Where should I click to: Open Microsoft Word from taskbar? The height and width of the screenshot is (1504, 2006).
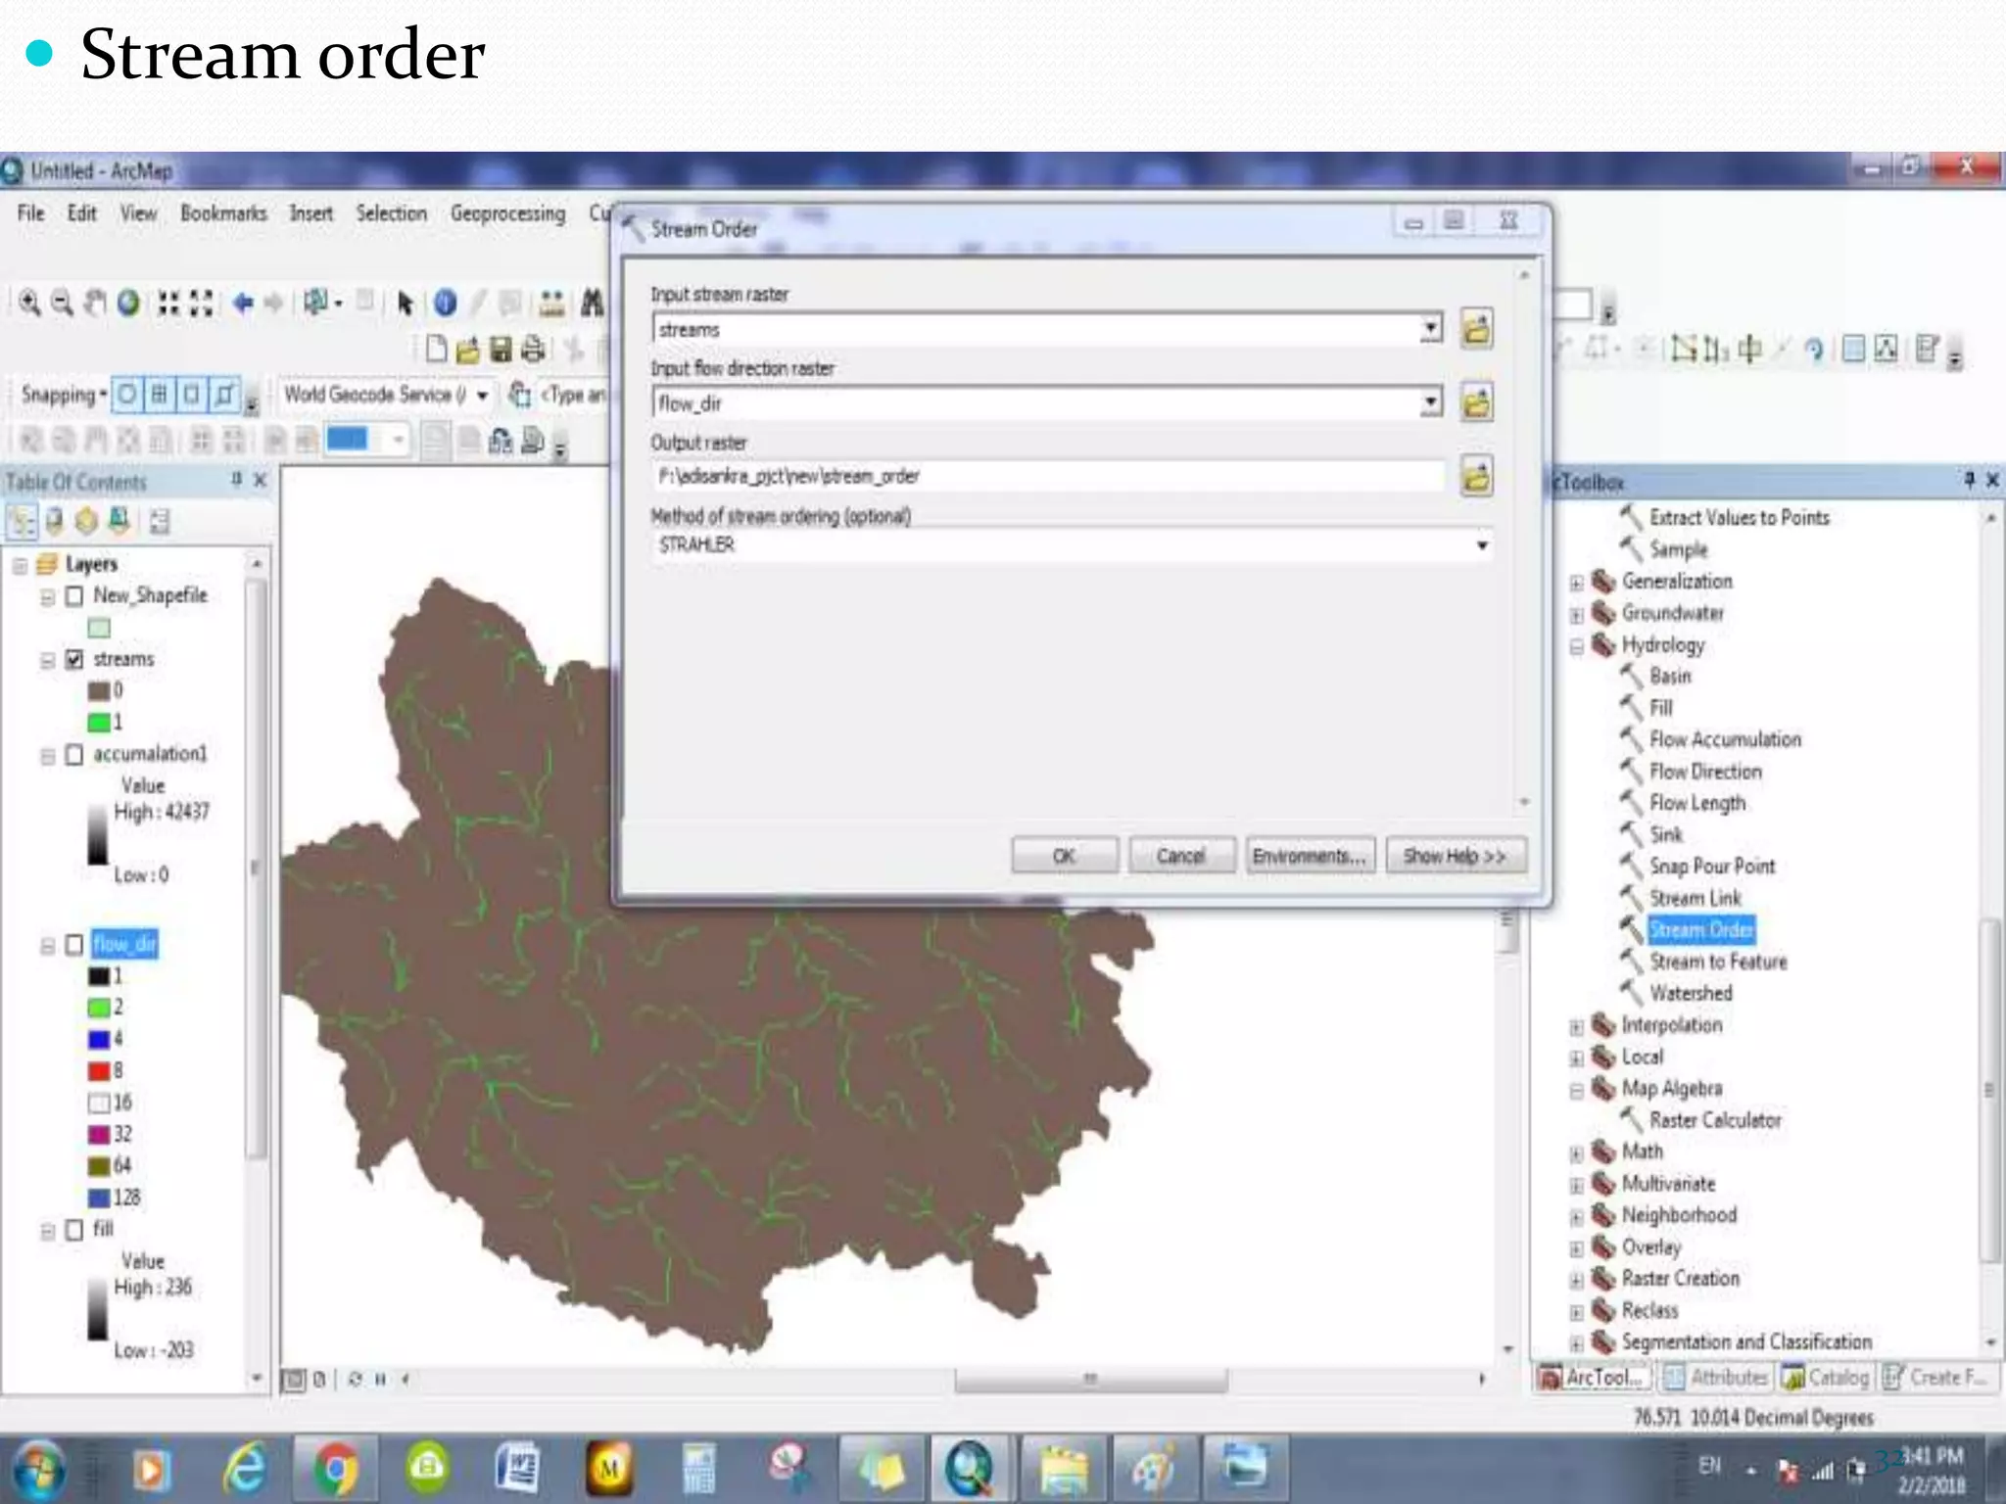517,1469
